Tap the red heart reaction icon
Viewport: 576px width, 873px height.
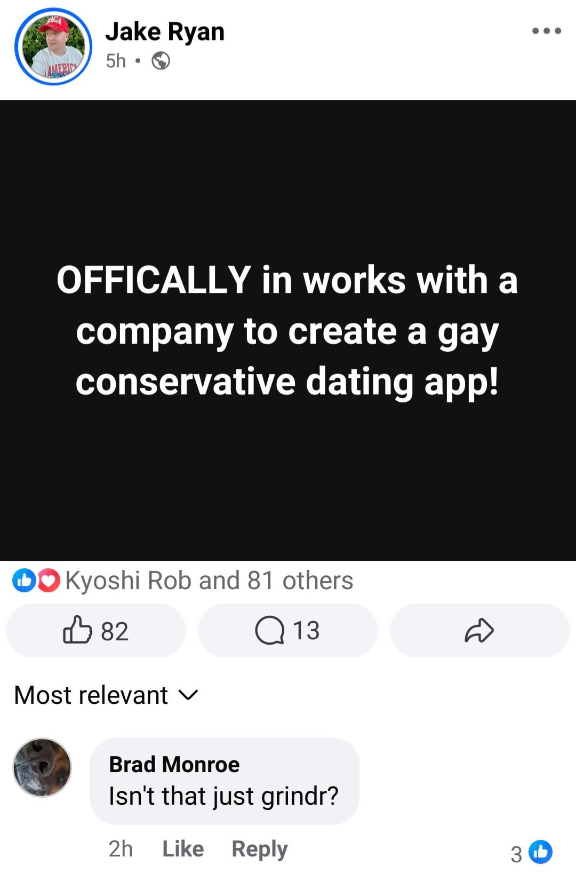[x=49, y=581]
